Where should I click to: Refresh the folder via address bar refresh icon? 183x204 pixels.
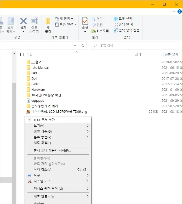click(x=83, y=46)
